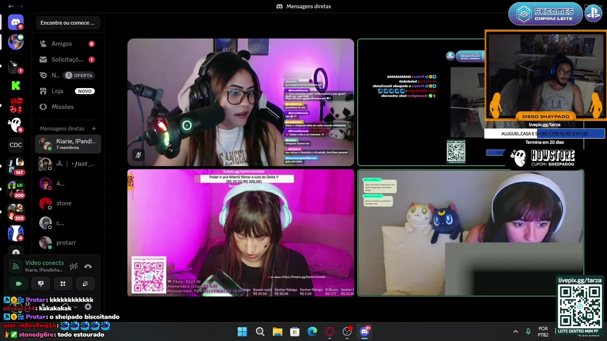
Task: Open Kiarie, !Pandi group chat
Action: point(68,144)
